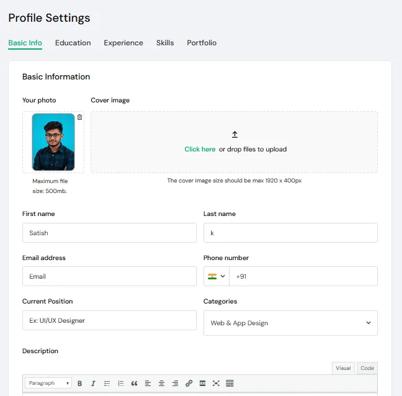The height and width of the screenshot is (396, 402).
Task: Align description text left
Action: pos(148,384)
